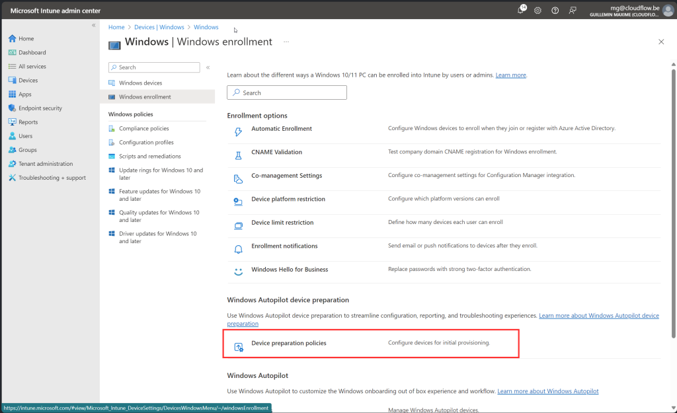Open the account avatar for mg@cloudflow.be
The width and height of the screenshot is (677, 413).
pos(668,11)
